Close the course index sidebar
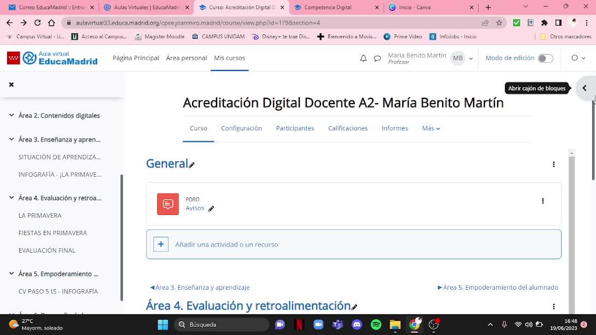Image resolution: width=596 pixels, height=335 pixels. (x=11, y=85)
